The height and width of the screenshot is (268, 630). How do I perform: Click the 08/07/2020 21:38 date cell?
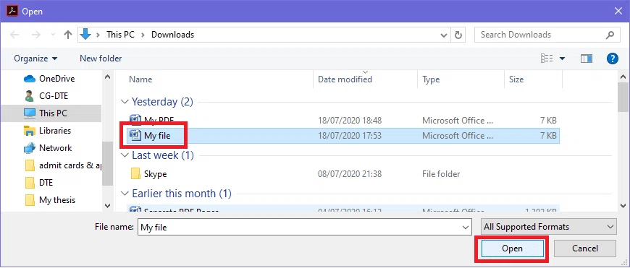tap(350, 174)
